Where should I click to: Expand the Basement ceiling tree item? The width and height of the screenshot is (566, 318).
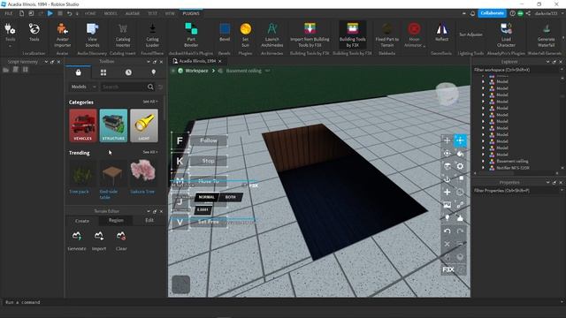[483, 161]
